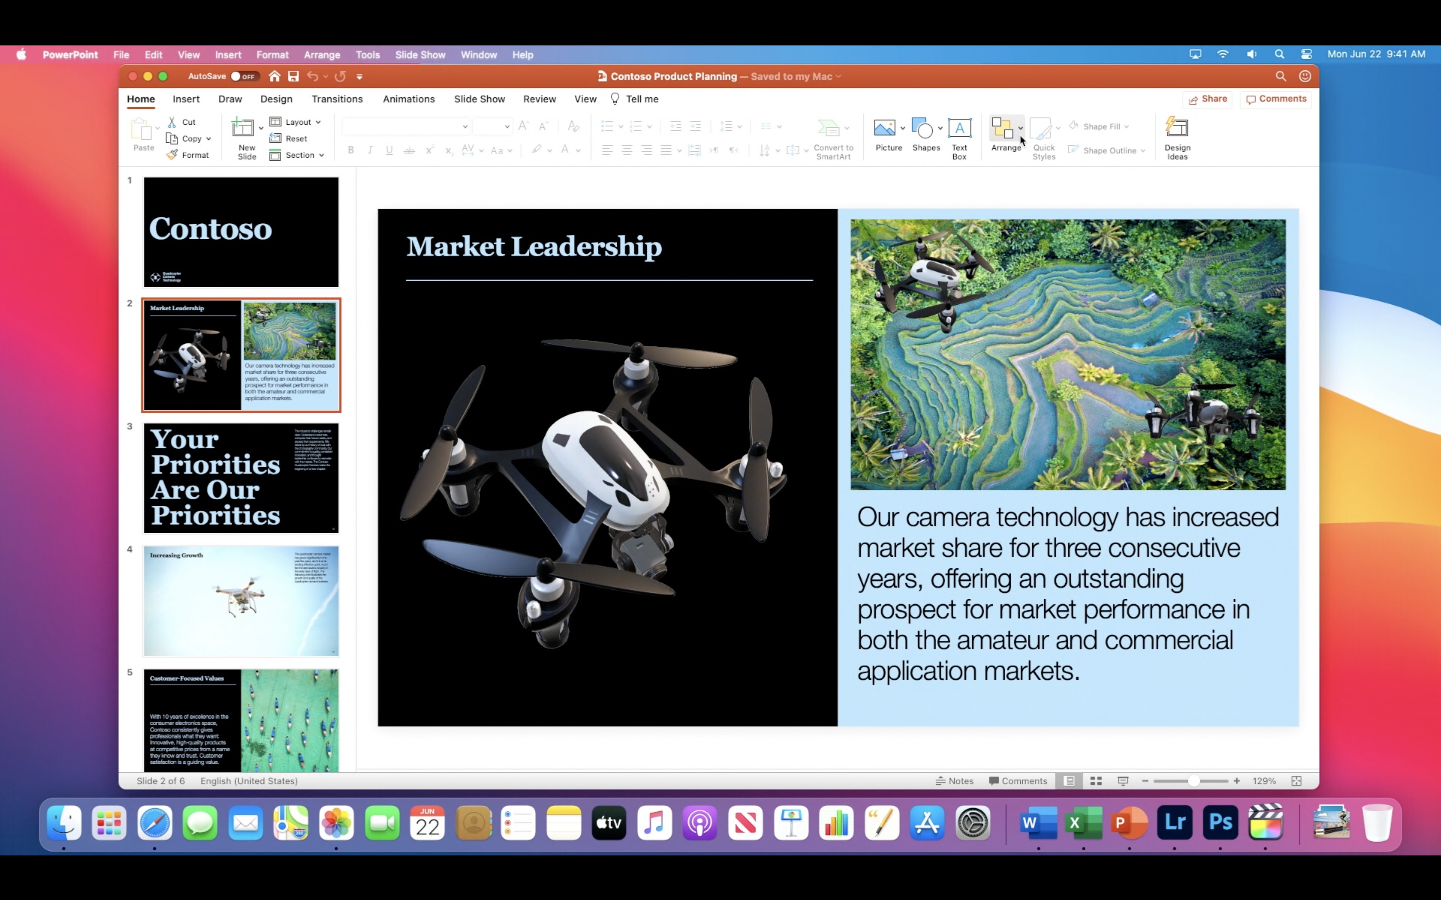Open the Arrange menu in menu bar
1441x900 pixels.
(322, 55)
